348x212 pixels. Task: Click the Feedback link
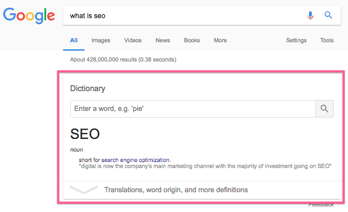321,205
